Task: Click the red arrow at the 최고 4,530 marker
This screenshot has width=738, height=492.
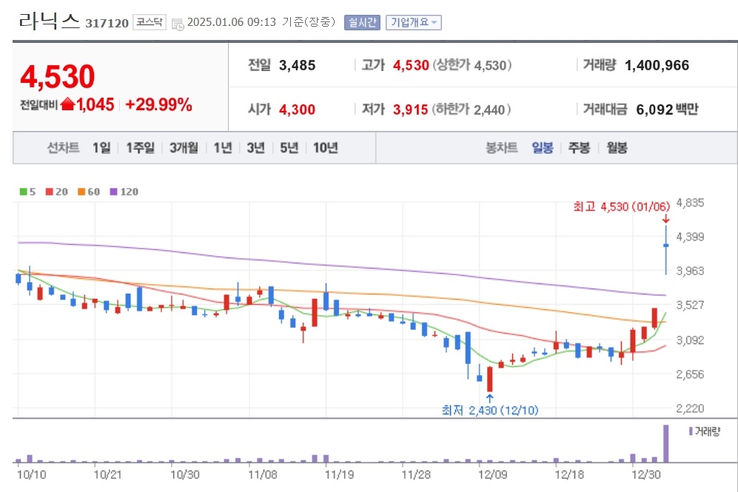Action: [x=665, y=219]
